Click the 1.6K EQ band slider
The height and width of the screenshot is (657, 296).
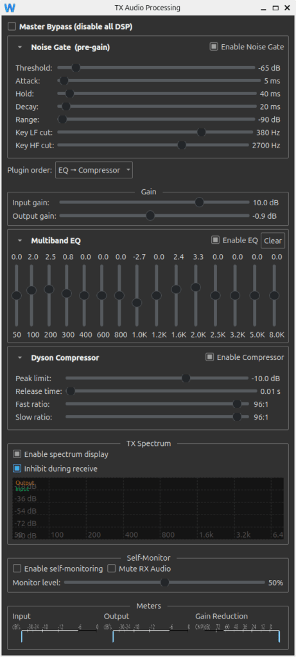(176, 296)
